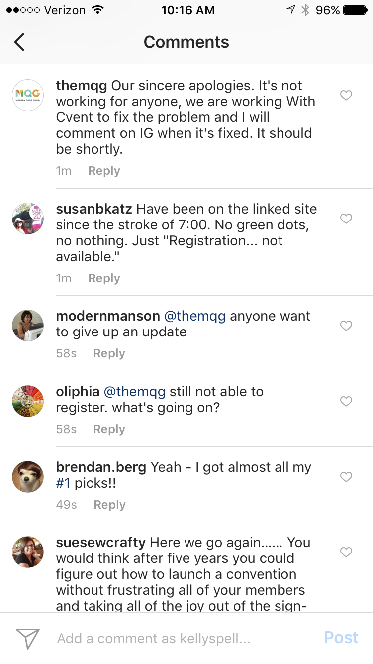Open susanbkatz profile avatar

[28, 218]
